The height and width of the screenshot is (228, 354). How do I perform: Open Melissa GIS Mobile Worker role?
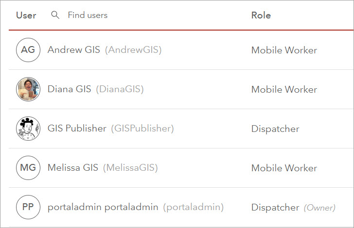(x=284, y=168)
